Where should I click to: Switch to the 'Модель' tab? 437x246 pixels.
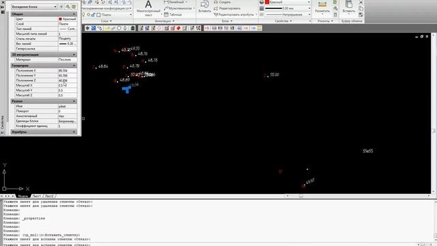click(23, 196)
